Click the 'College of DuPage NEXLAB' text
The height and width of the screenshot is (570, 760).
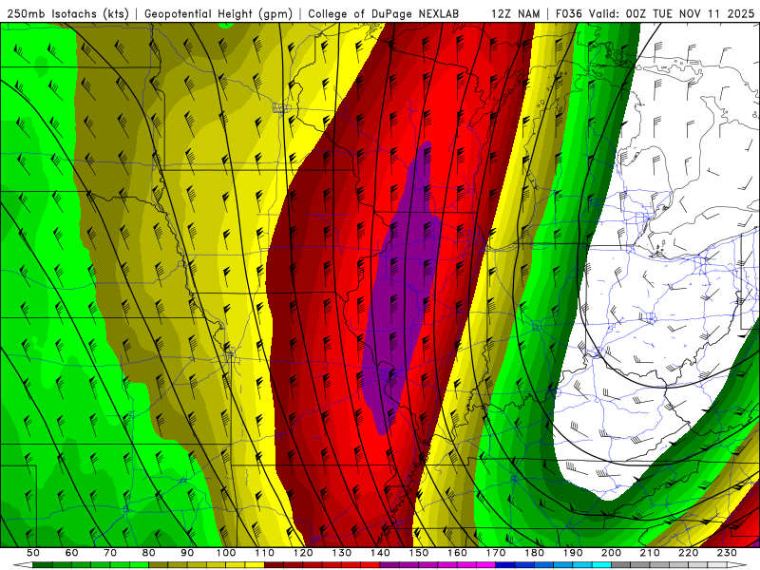384,13
